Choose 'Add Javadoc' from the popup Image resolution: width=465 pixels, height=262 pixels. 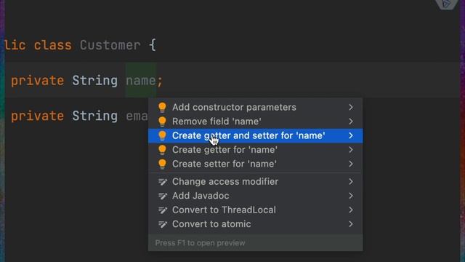255,196
